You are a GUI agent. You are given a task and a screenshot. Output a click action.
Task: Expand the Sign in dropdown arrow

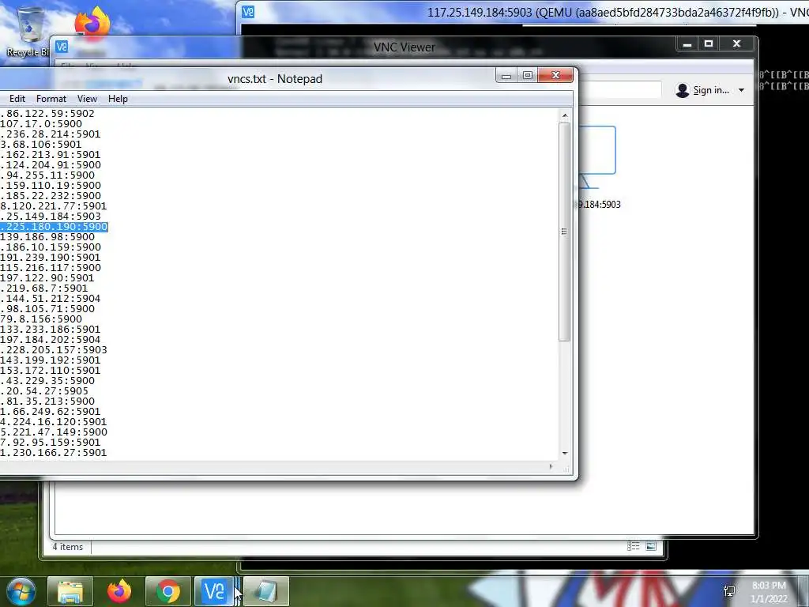click(741, 90)
